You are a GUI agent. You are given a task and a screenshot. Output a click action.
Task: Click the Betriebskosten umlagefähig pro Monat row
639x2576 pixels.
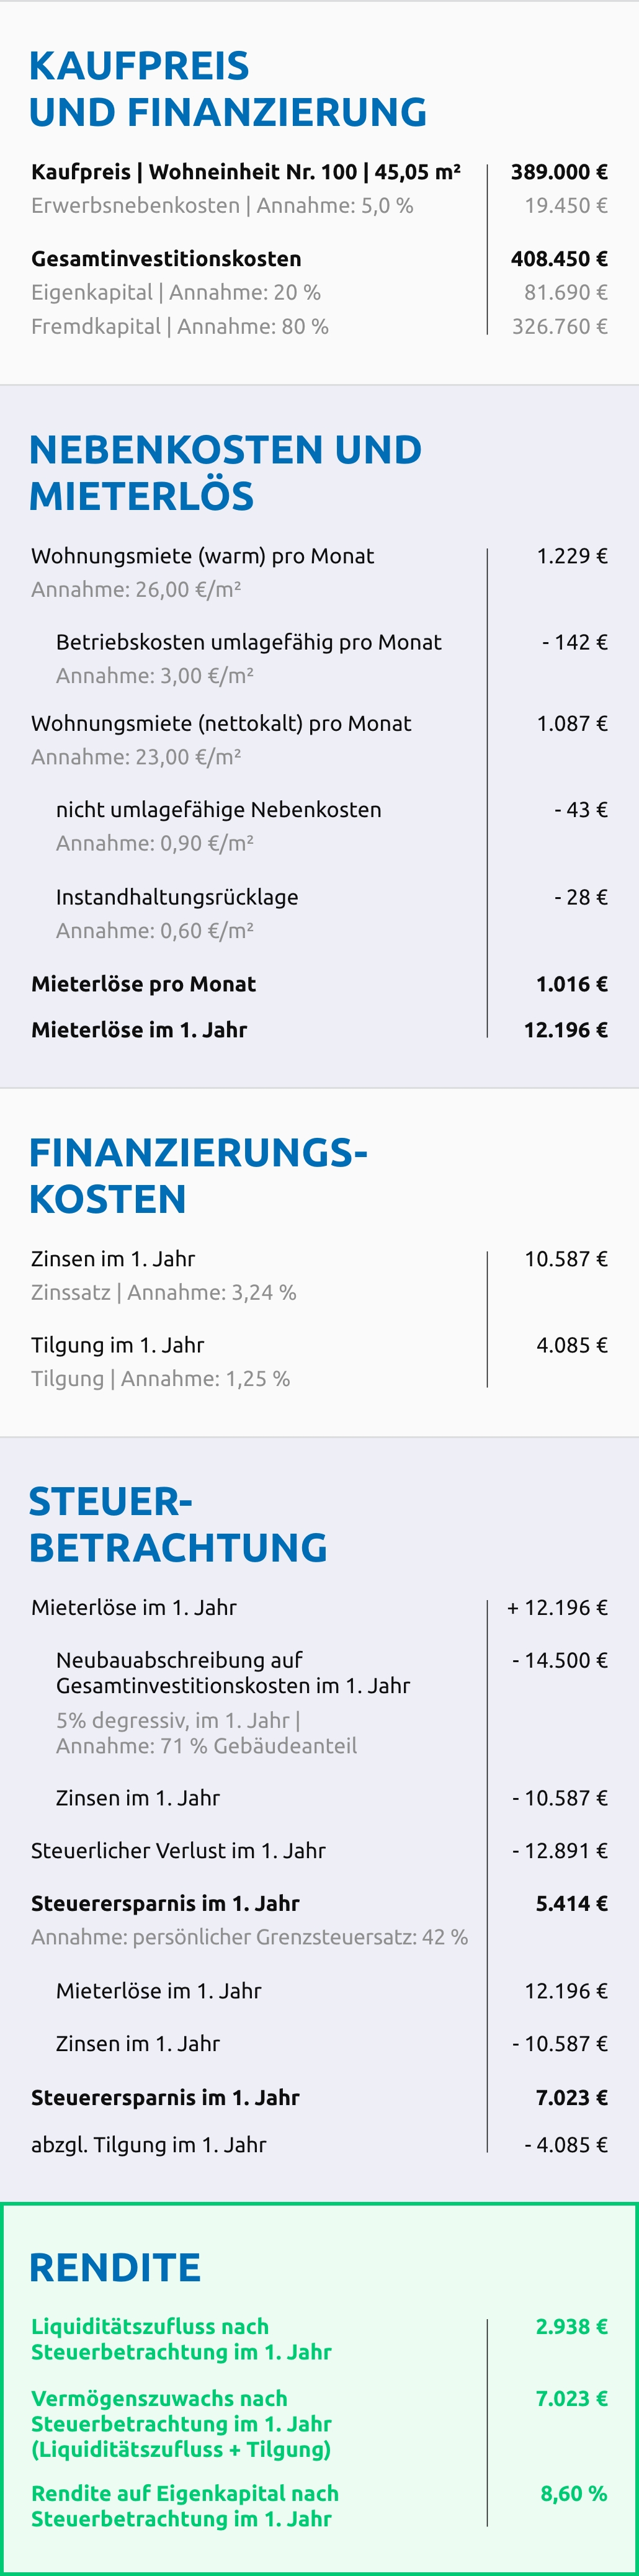[x=248, y=642]
